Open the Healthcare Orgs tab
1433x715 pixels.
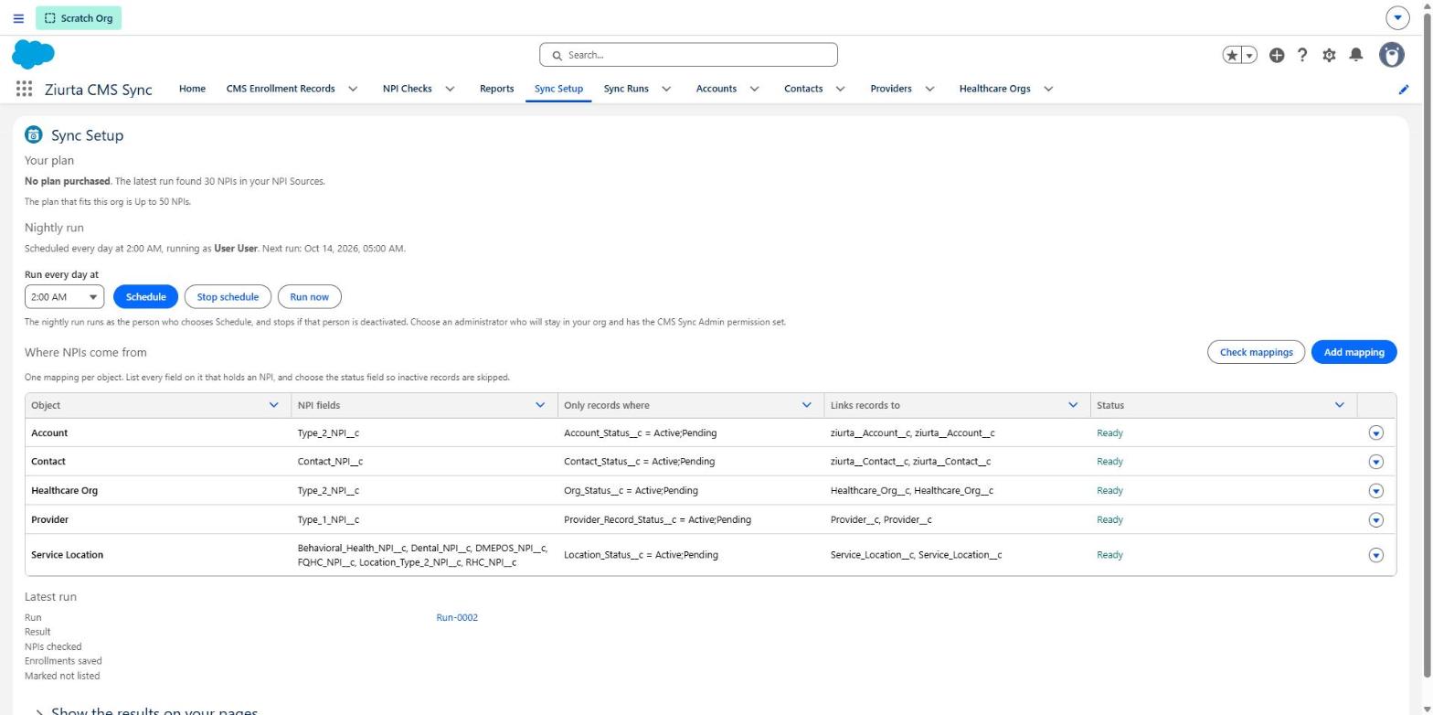click(x=994, y=89)
